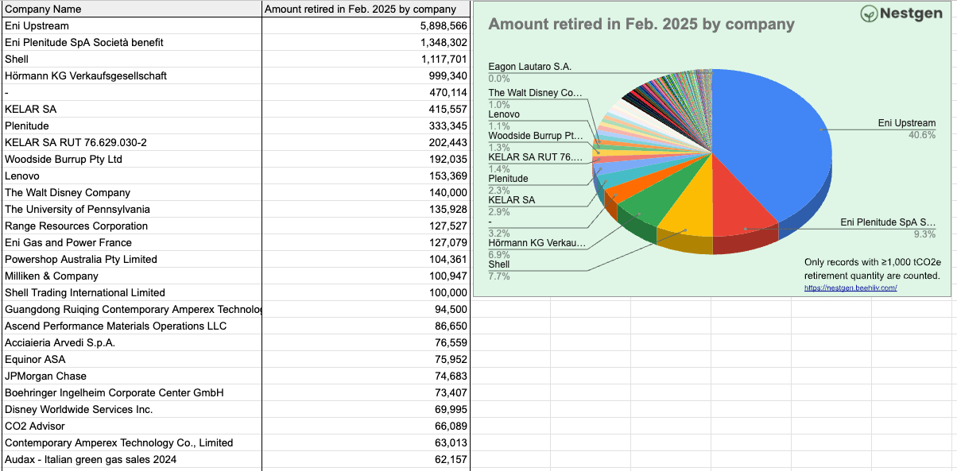
Task: Select the CO2 Advisor cell
Action: 131,427
